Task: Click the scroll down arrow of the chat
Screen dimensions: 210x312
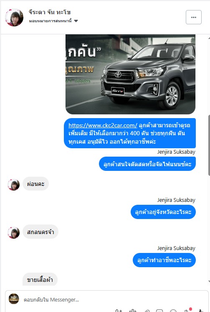Action: point(209,281)
